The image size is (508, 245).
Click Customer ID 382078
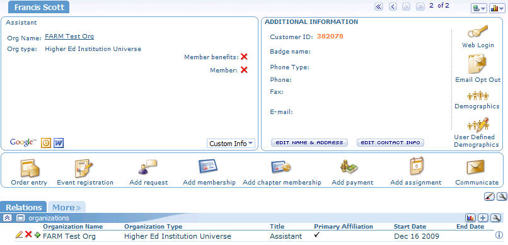pyautogui.click(x=330, y=37)
